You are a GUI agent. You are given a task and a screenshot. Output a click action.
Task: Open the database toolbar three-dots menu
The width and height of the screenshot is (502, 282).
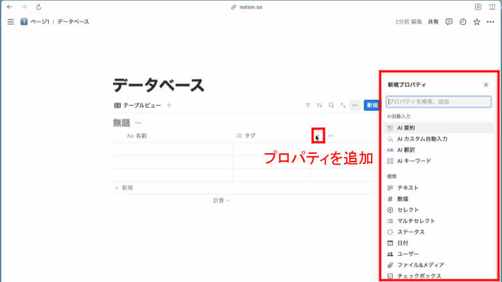355,105
